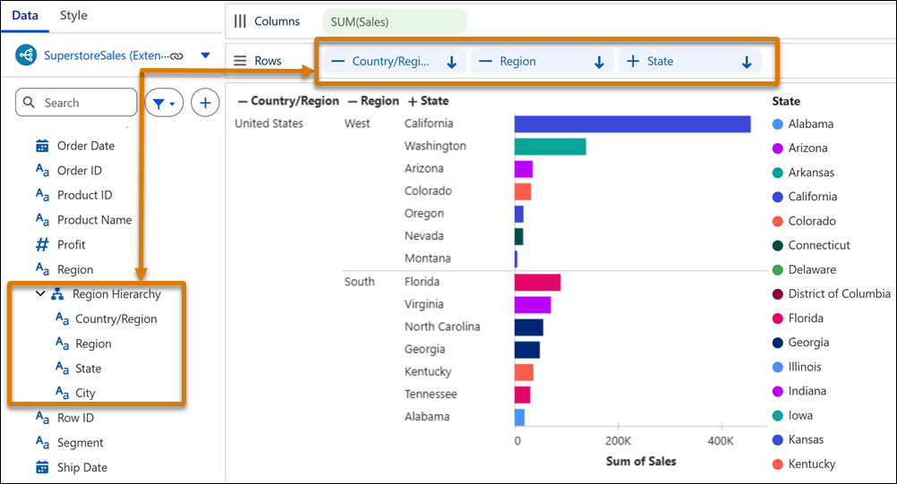Click the Colorado legend color swatch

point(777,221)
